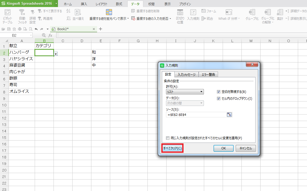Click the fx insert function icon
The height and width of the screenshot is (191, 307).
50,35
